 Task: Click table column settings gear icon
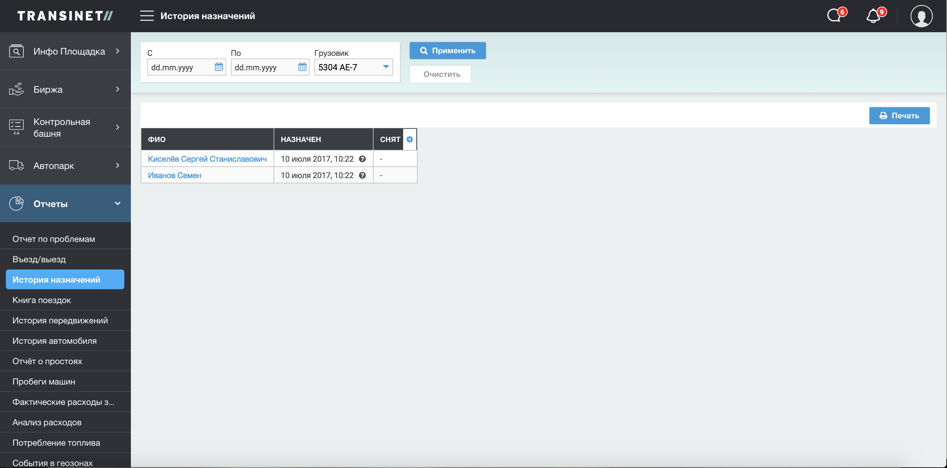coord(409,139)
